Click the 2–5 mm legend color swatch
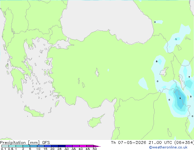Viewport: 194px width, 150px height. pyautogui.click(x=26, y=146)
